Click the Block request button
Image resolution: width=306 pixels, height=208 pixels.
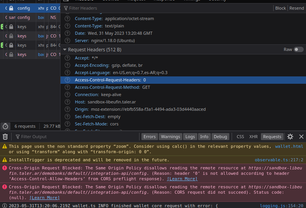click(280, 8)
